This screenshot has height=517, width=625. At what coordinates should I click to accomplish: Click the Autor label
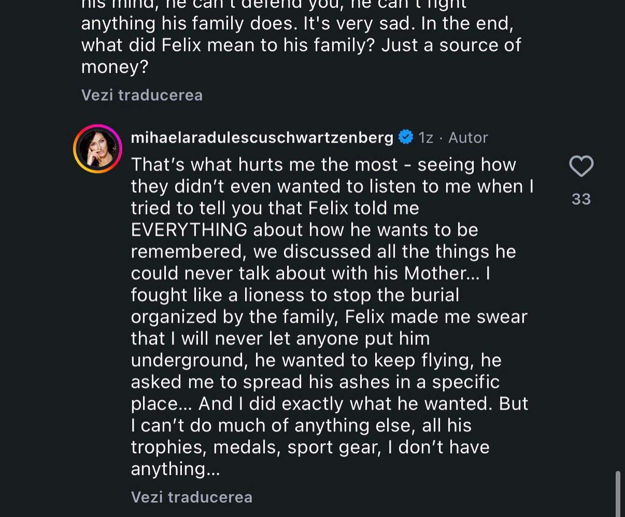[x=468, y=137]
